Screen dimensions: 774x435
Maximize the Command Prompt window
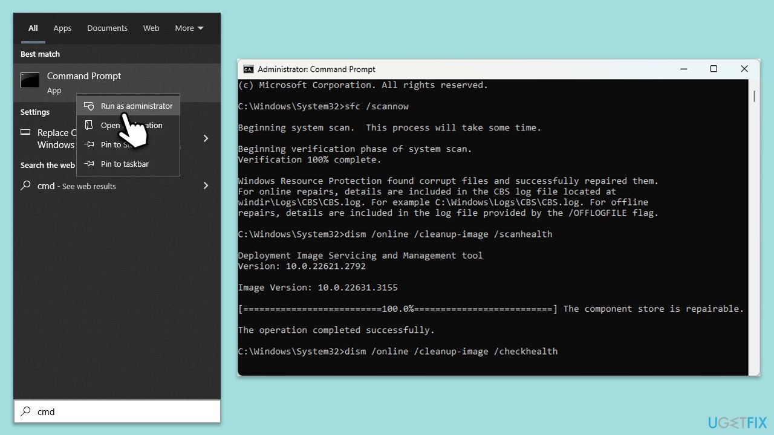tap(714, 69)
